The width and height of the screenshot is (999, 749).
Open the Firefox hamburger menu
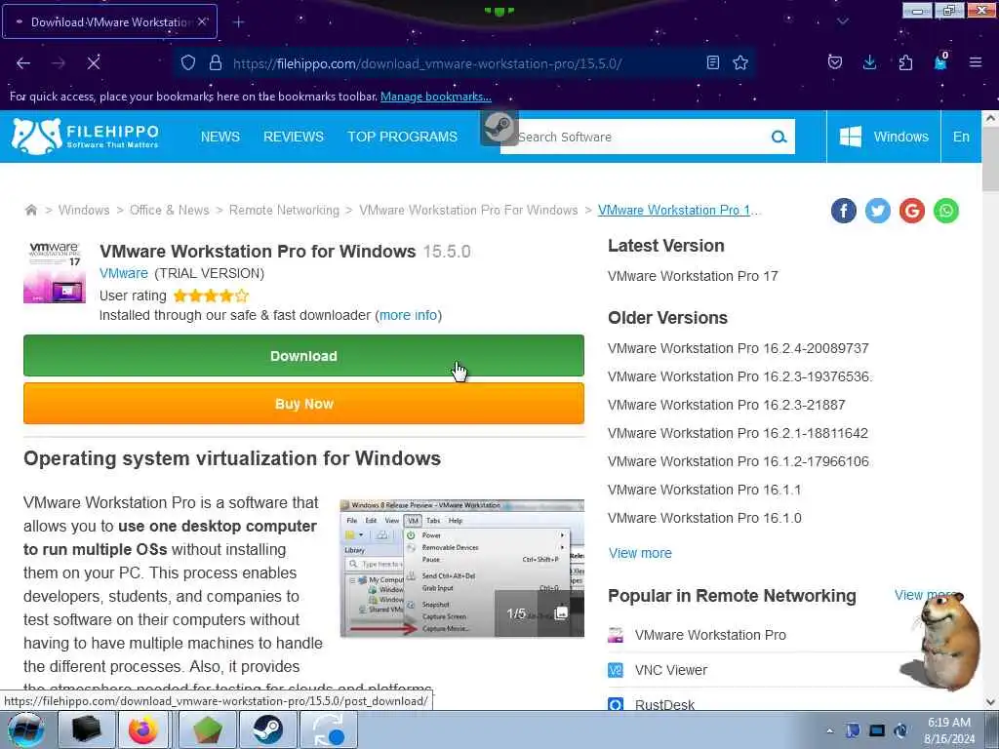point(976,62)
